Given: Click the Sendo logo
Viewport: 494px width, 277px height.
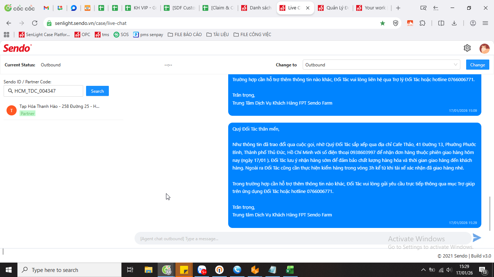Looking at the screenshot, I should click(x=17, y=48).
